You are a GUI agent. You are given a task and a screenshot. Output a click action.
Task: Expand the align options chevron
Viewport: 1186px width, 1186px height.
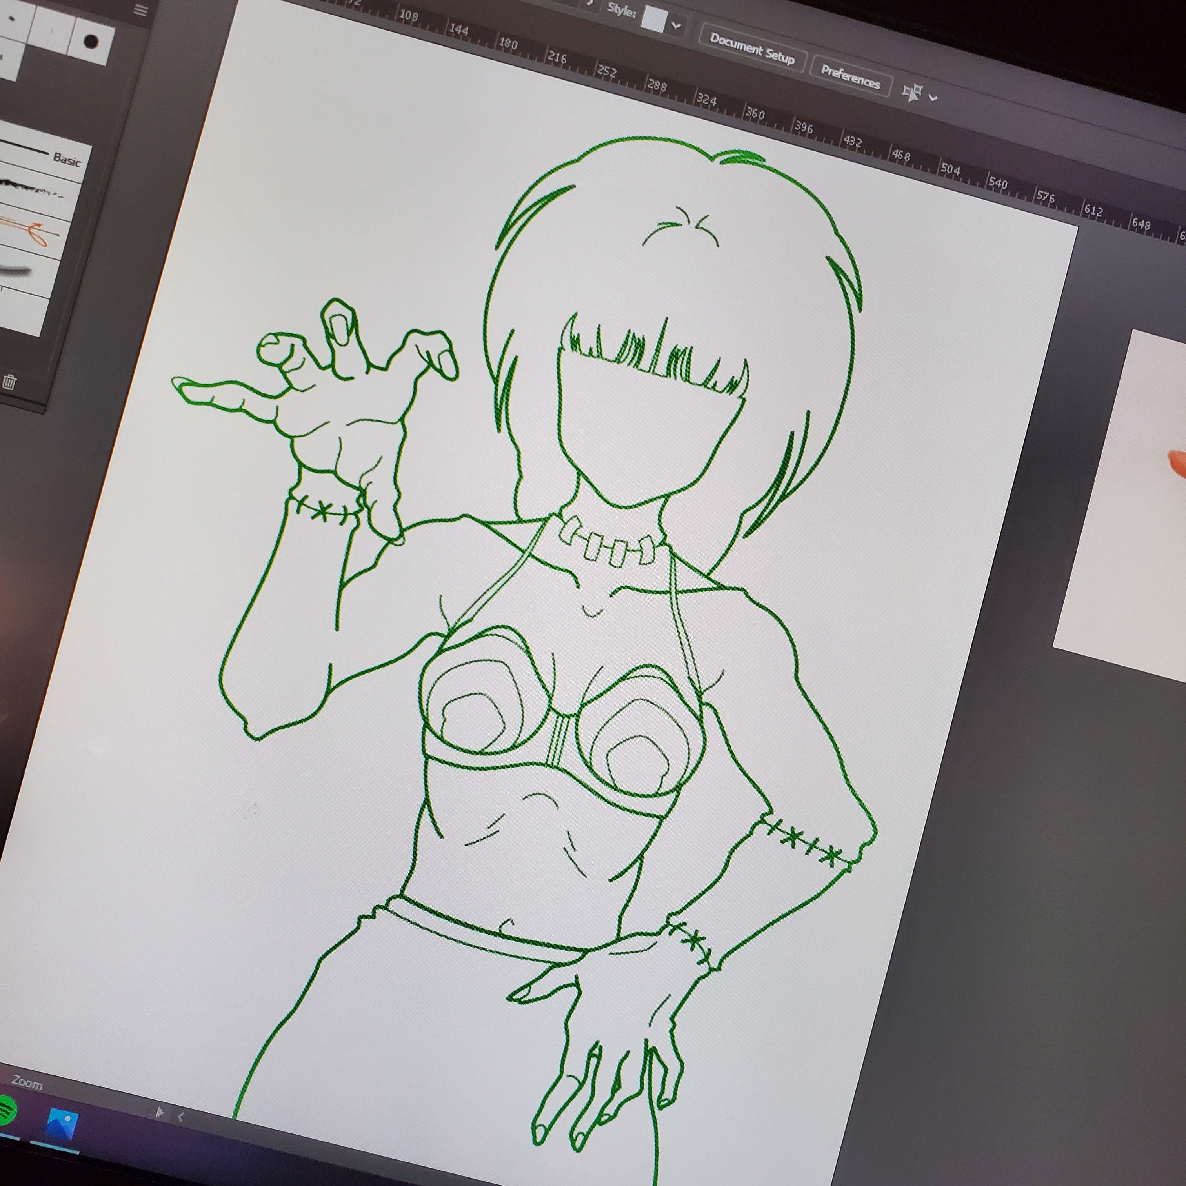(x=933, y=98)
